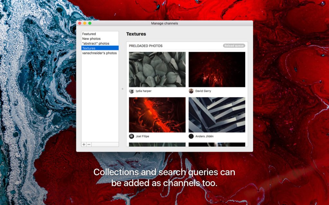
Task: Add a new channel with the plus icon
Action: pos(84,145)
